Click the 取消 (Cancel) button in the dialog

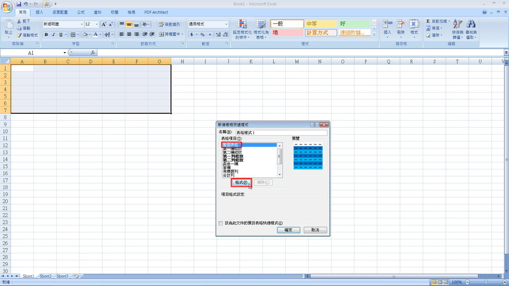click(x=315, y=230)
